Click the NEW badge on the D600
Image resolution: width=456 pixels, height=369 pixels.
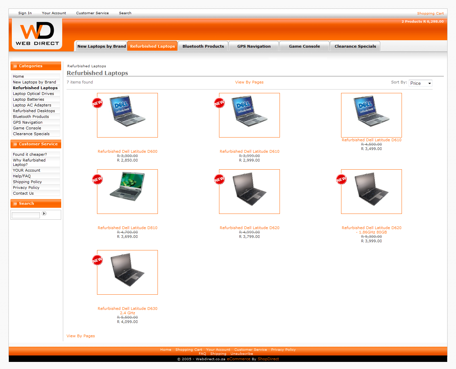97,103
